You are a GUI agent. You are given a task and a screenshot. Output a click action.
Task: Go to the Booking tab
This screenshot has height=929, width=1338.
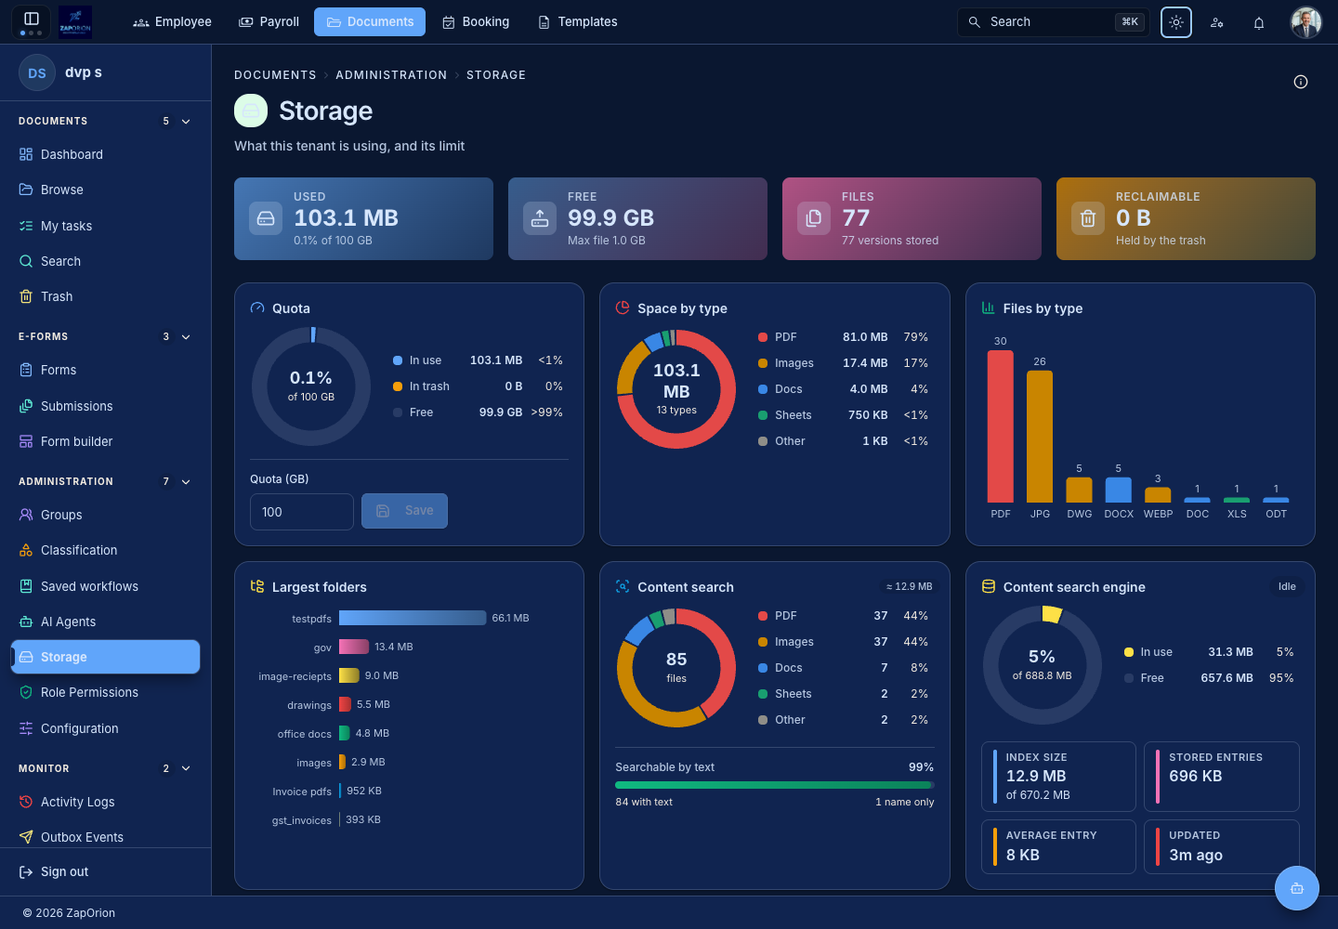click(x=475, y=21)
